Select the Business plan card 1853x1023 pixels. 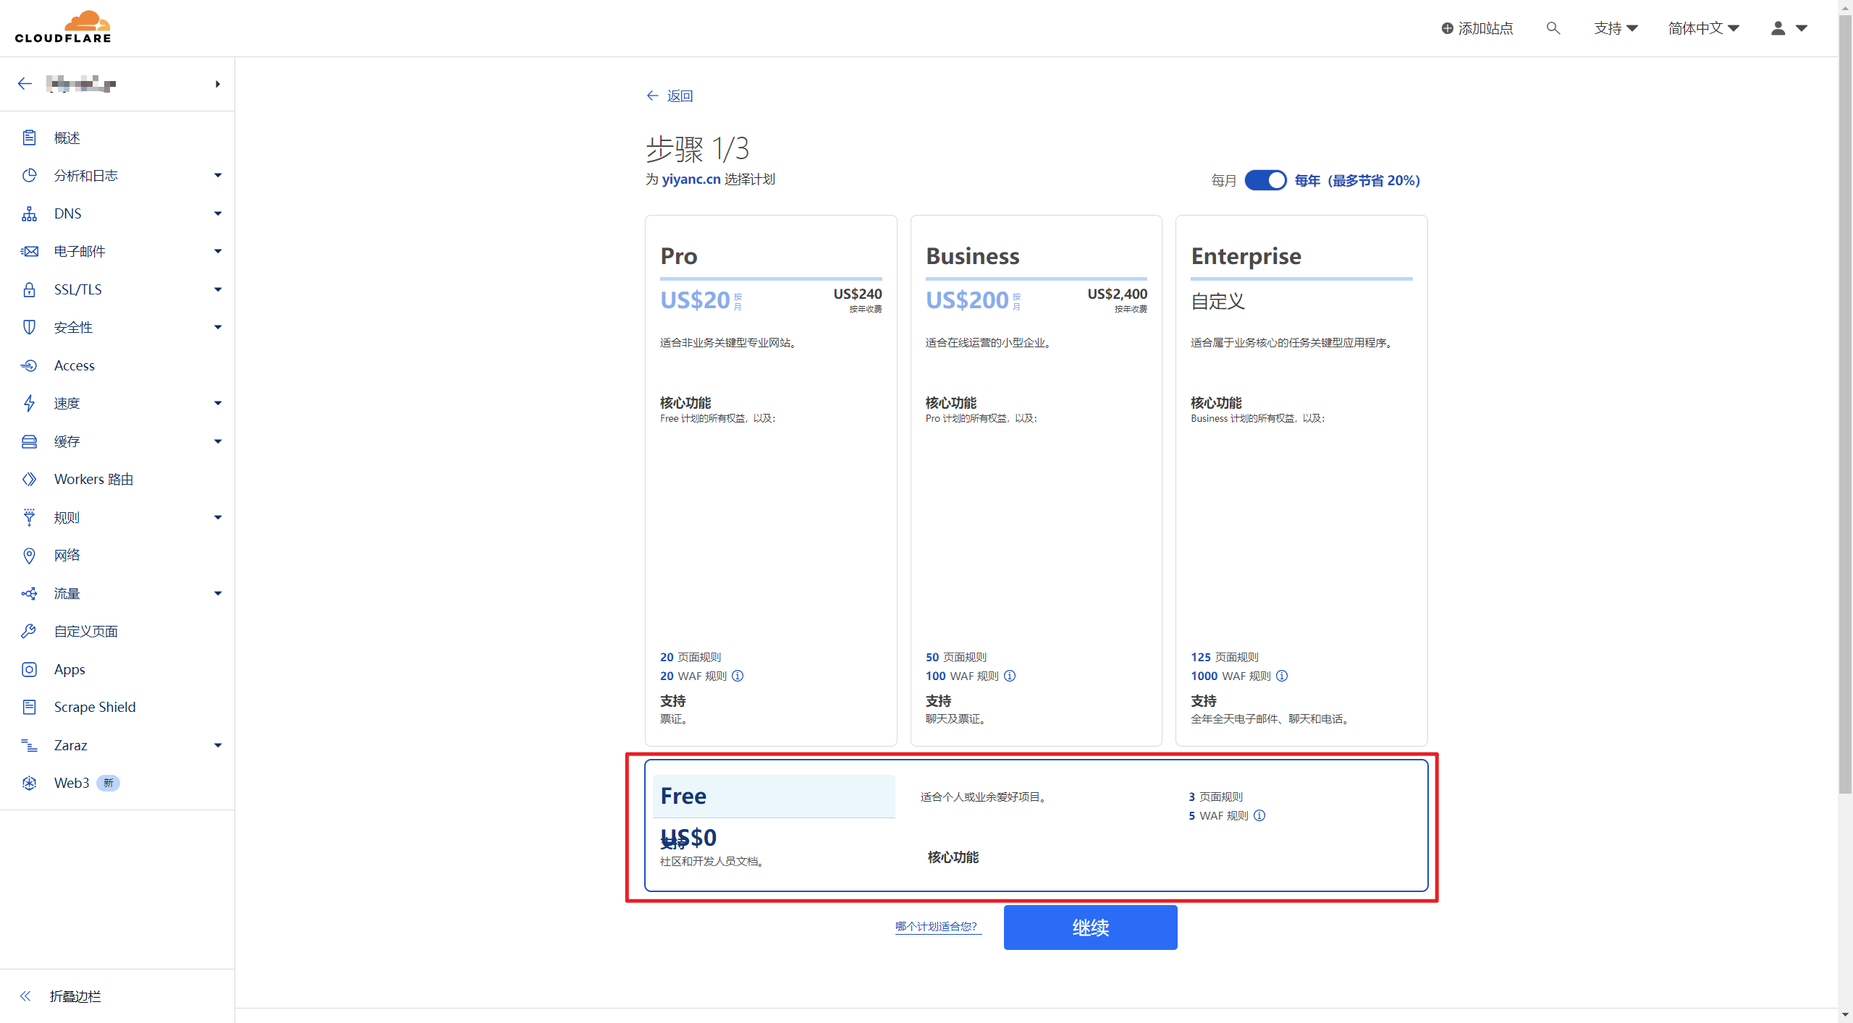(x=1036, y=480)
